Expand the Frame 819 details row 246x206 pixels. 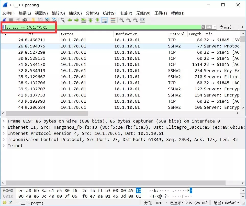pos(4,121)
